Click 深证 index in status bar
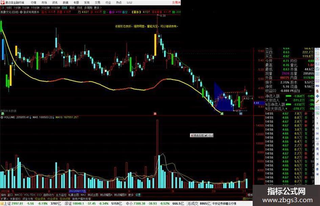 coord(74,204)
